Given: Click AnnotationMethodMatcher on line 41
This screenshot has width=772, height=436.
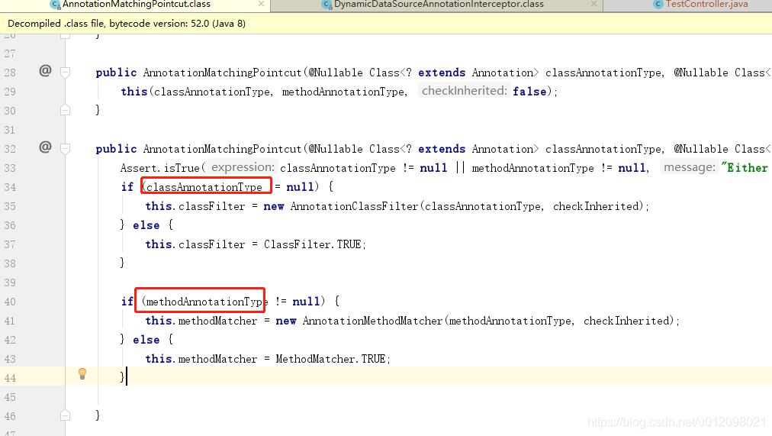Looking at the screenshot, I should click(372, 321).
